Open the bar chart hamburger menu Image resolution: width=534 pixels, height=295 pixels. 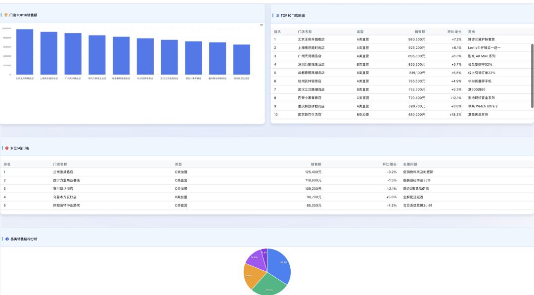point(262,25)
